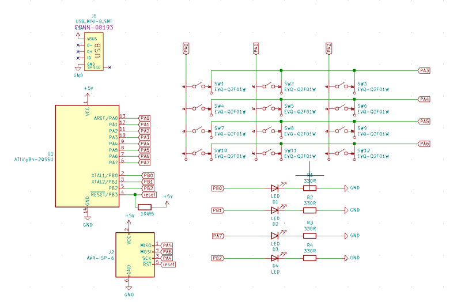Click PA1 label above the switch matrix
This screenshot has width=461, height=302.
tap(256, 48)
